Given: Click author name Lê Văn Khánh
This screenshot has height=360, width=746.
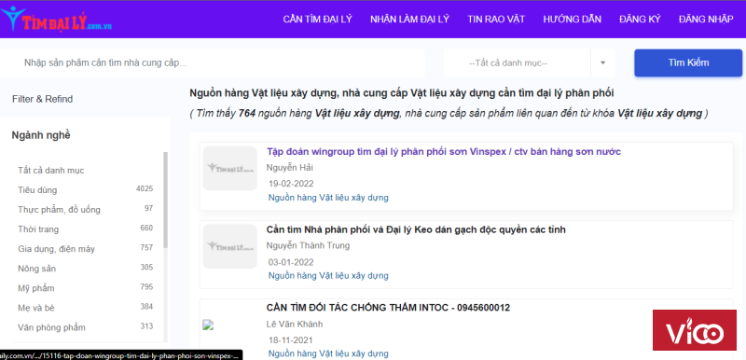Looking at the screenshot, I should (x=295, y=324).
